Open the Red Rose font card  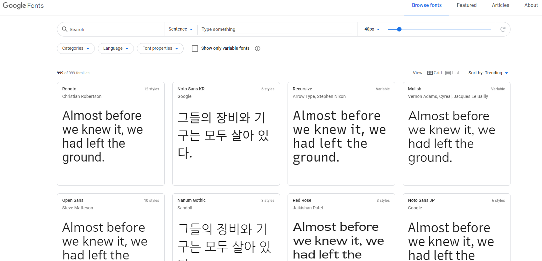341,227
